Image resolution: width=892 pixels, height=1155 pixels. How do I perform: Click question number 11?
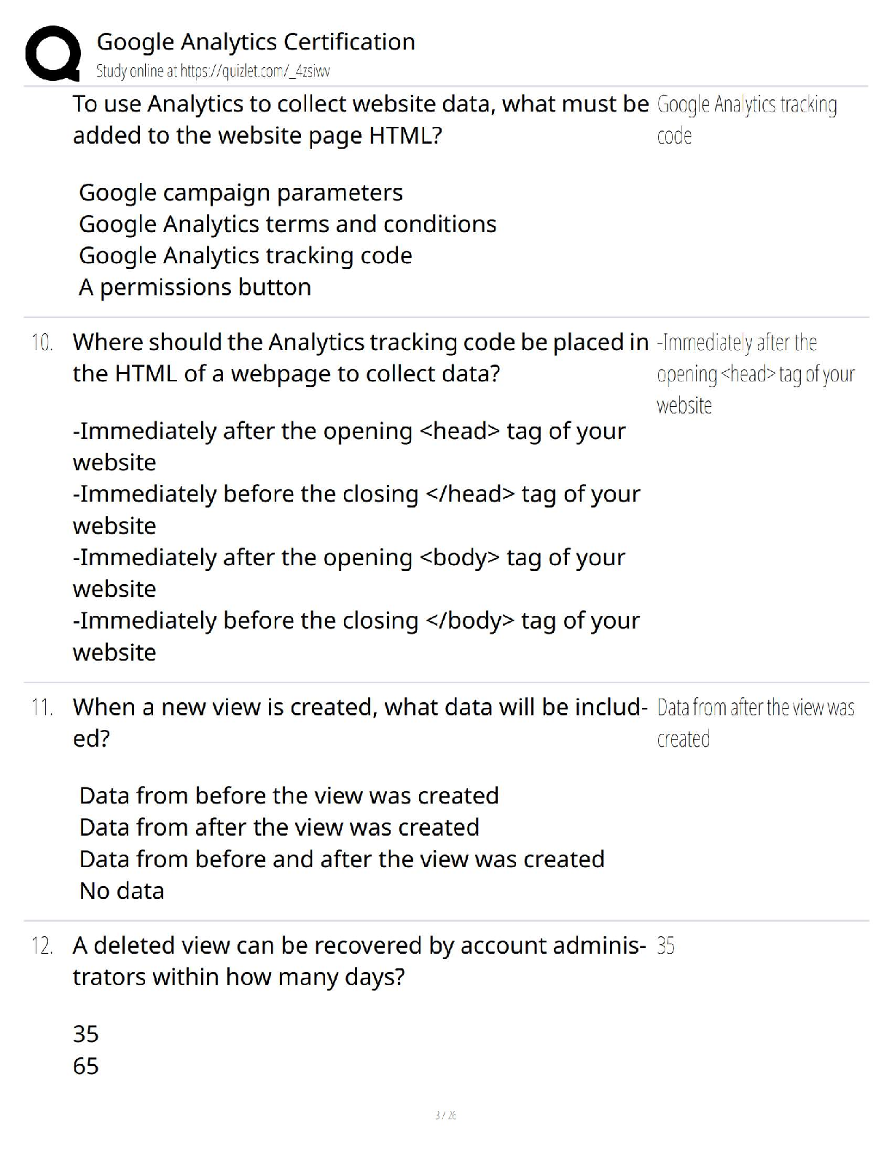click(42, 707)
